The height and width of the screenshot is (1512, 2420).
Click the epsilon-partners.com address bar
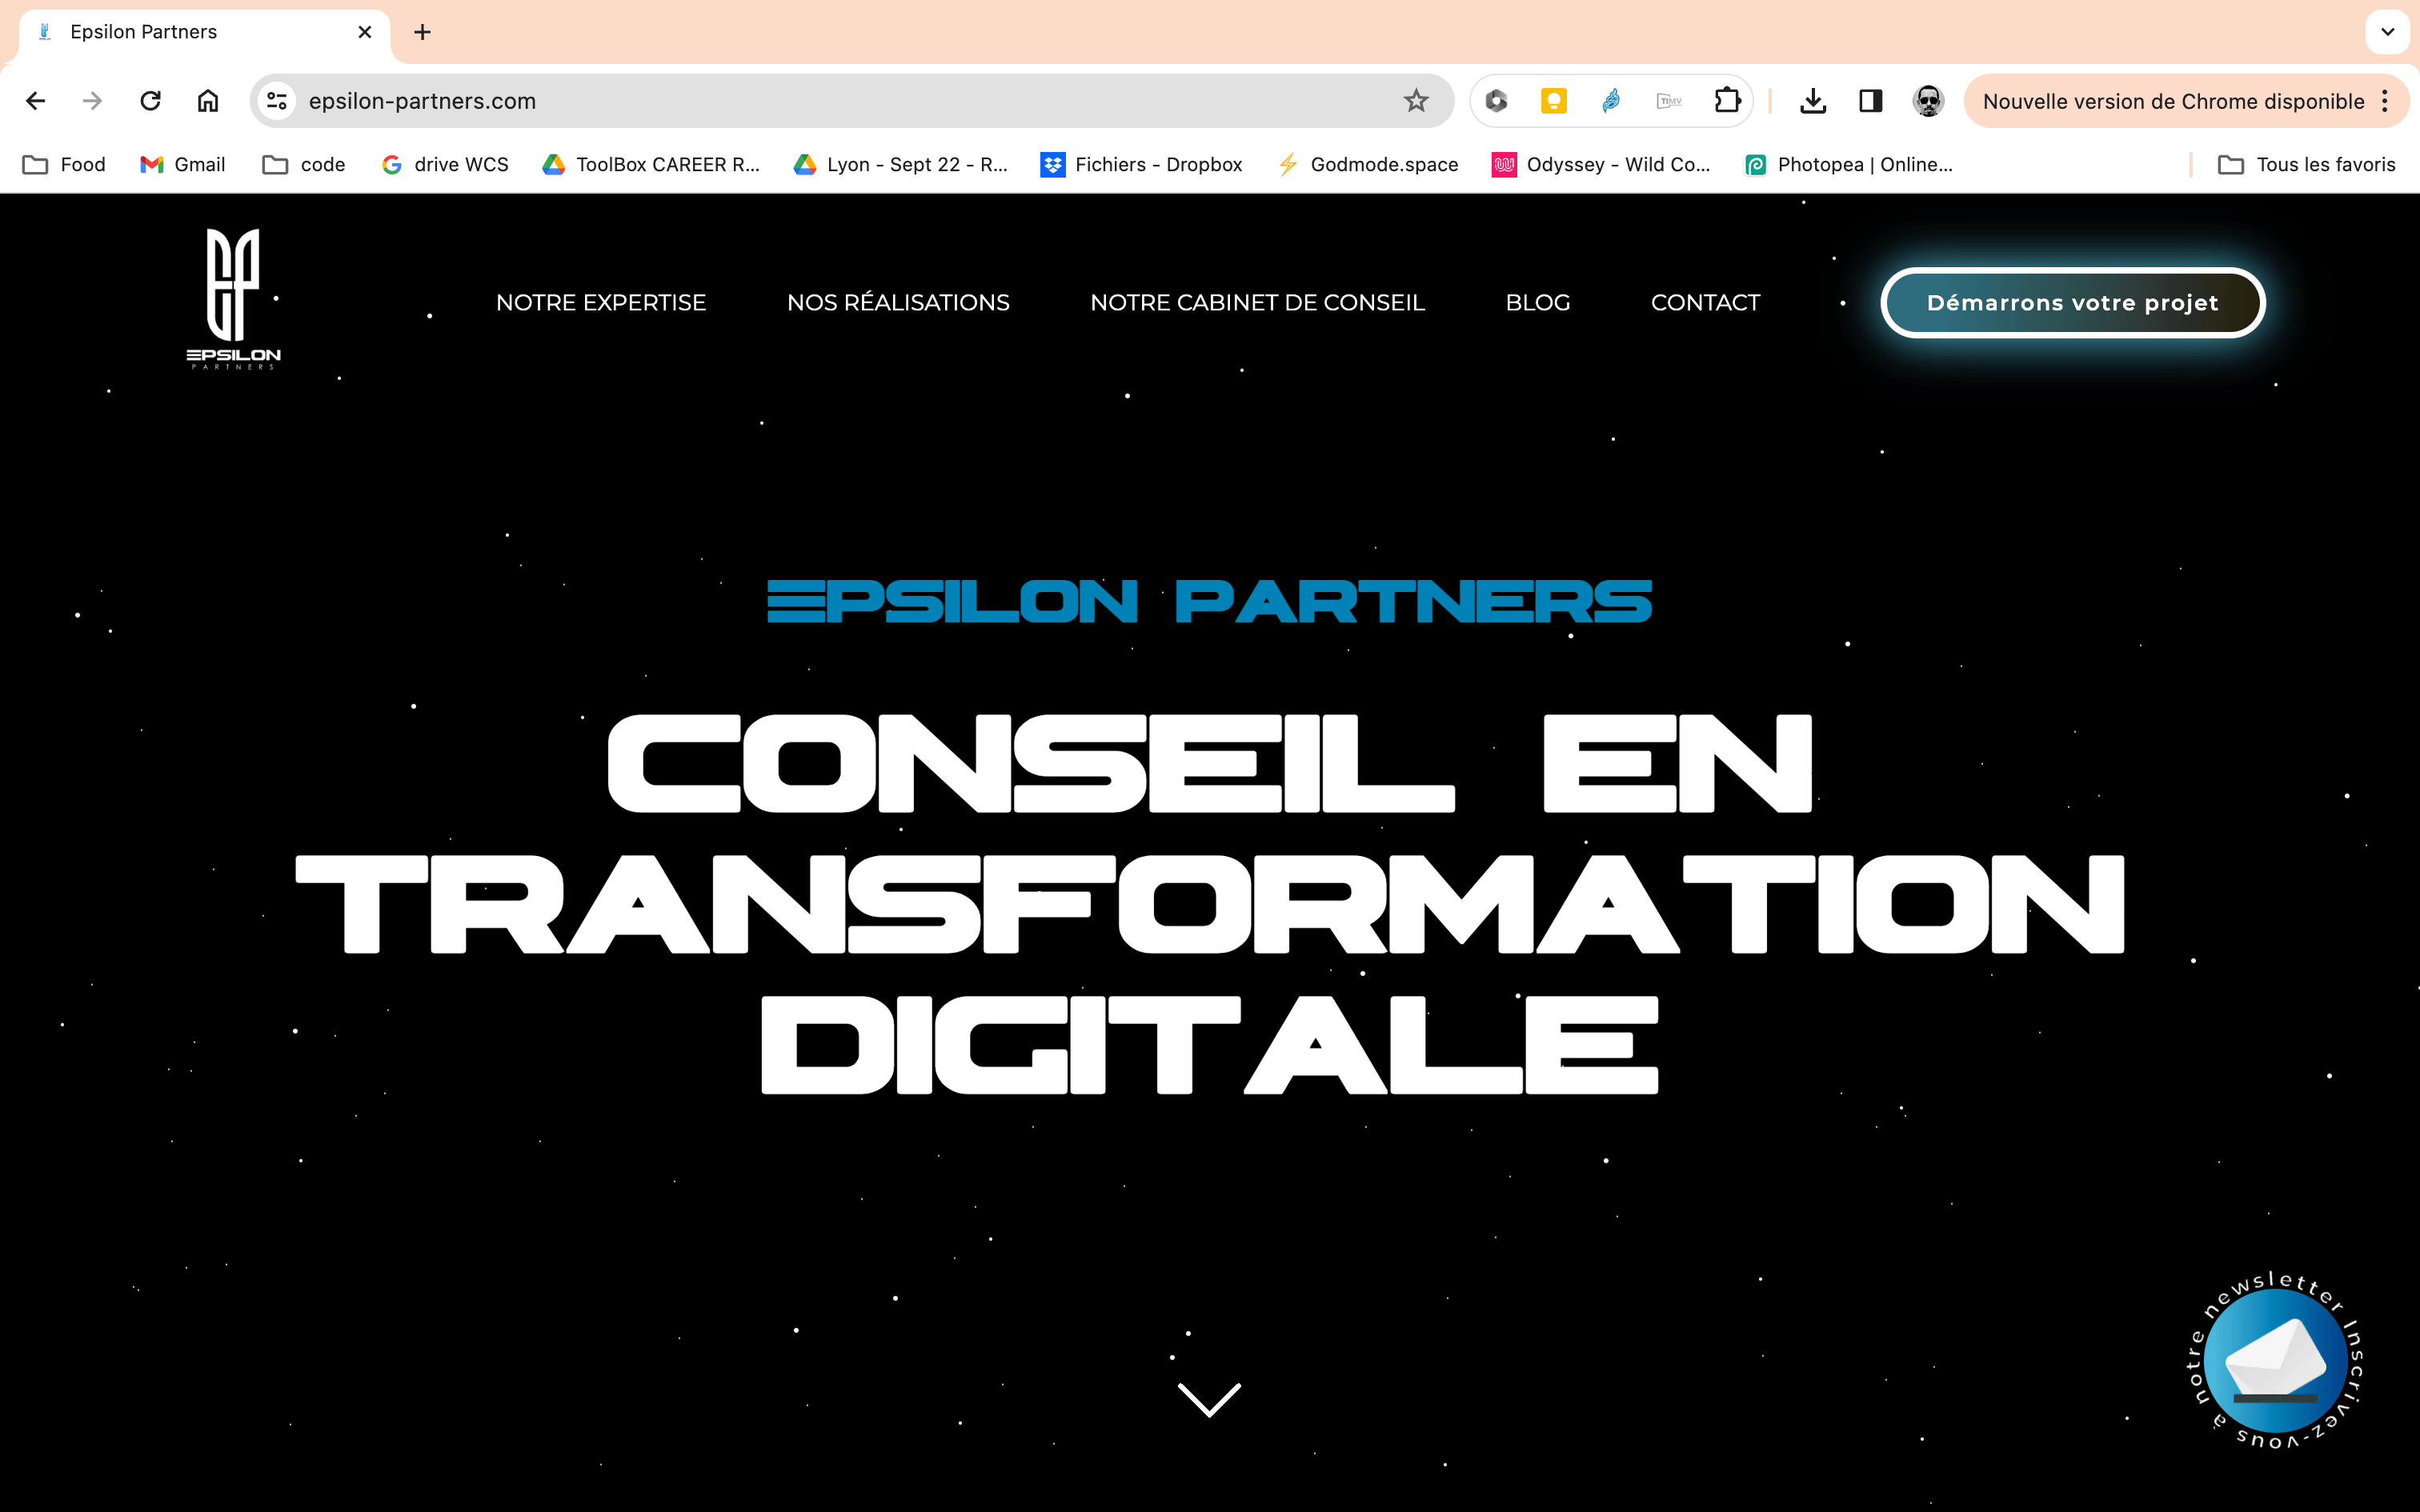coord(800,101)
